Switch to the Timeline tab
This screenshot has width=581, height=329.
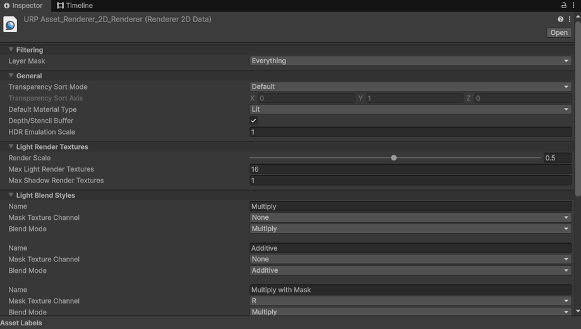click(x=75, y=6)
